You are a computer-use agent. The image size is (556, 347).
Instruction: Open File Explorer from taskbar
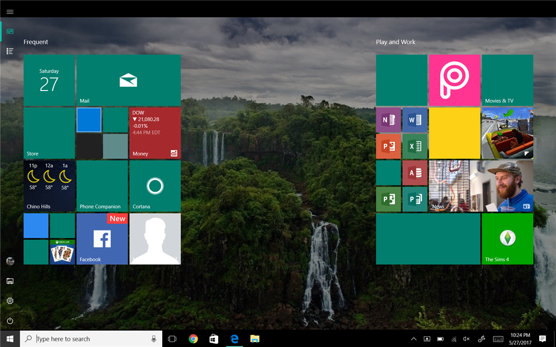255,339
